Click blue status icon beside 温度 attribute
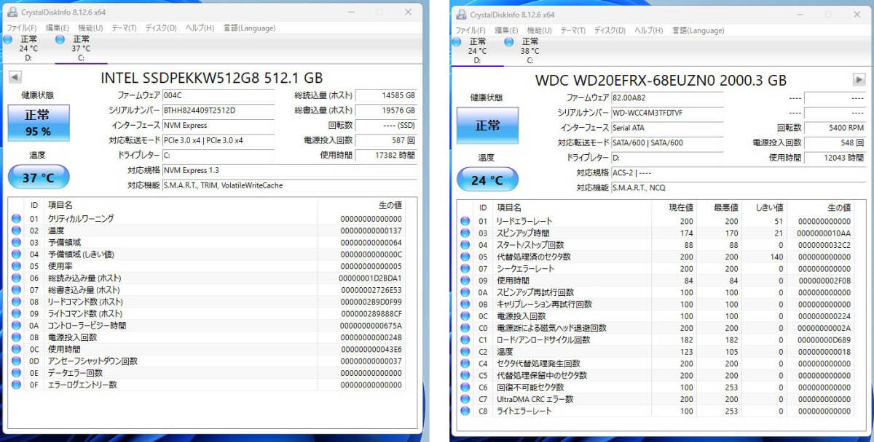This screenshot has width=874, height=442. pyautogui.click(x=17, y=230)
